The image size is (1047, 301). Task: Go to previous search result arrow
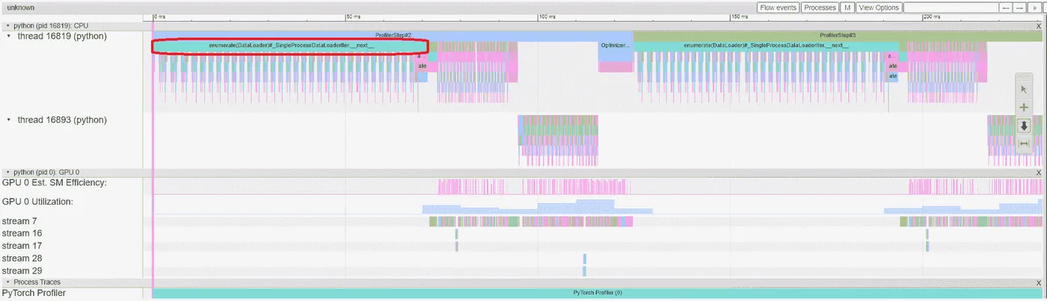pos(1007,7)
